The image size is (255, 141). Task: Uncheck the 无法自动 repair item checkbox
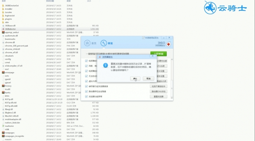point(86,76)
